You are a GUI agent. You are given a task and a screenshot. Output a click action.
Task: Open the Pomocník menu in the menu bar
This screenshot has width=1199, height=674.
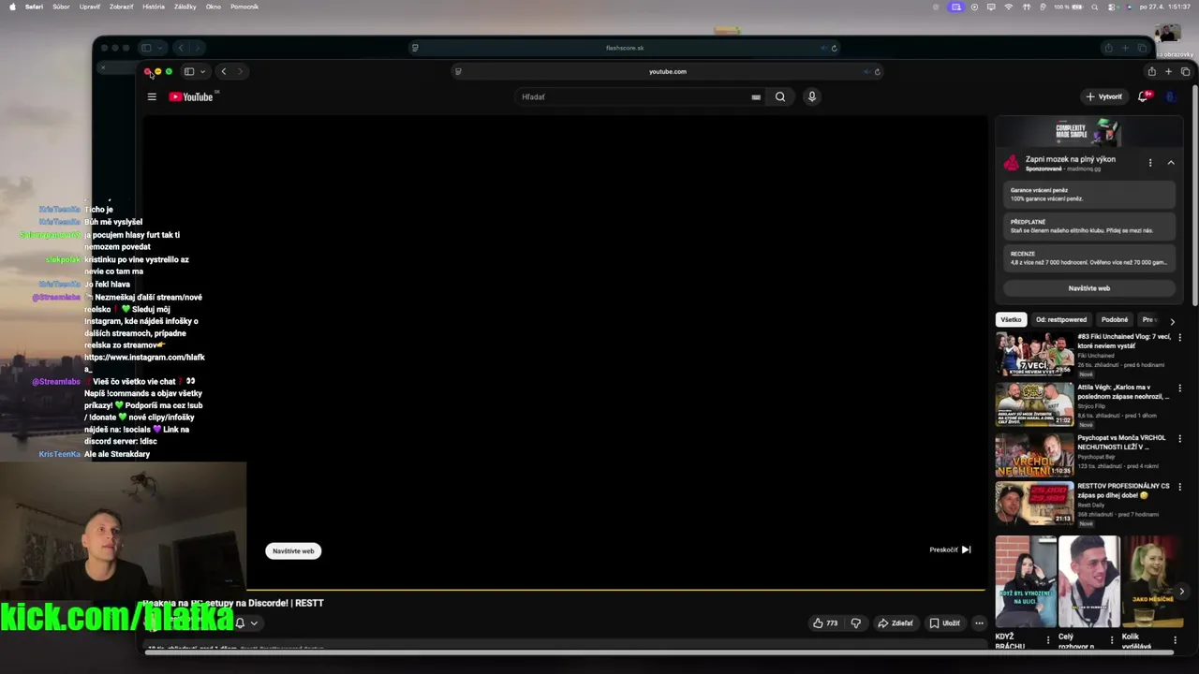(244, 7)
